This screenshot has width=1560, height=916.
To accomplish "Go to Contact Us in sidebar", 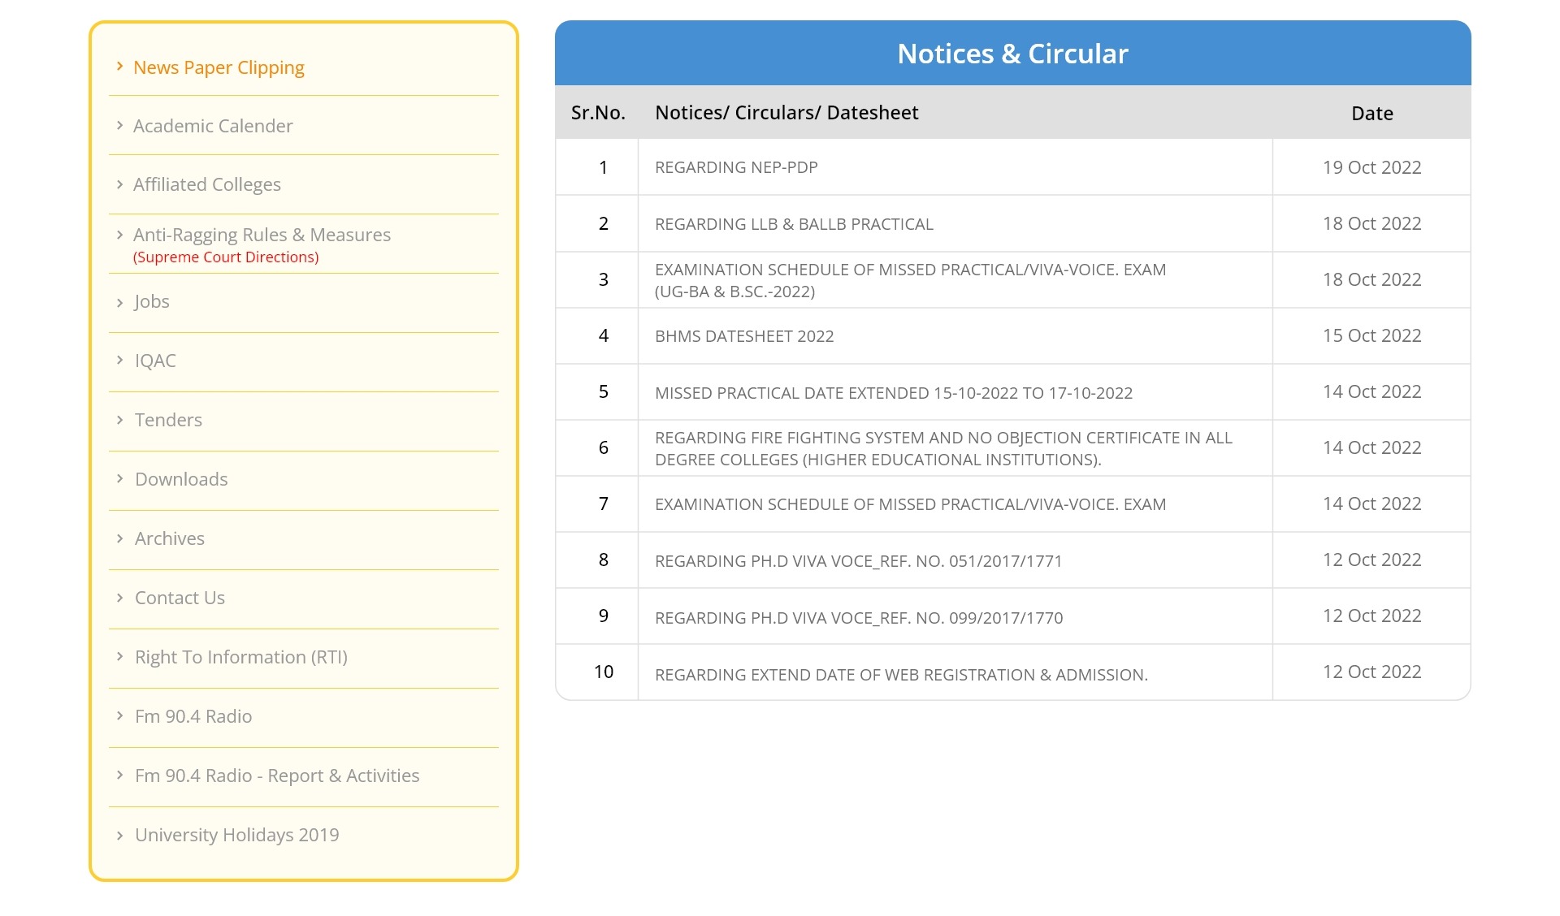I will [180, 598].
